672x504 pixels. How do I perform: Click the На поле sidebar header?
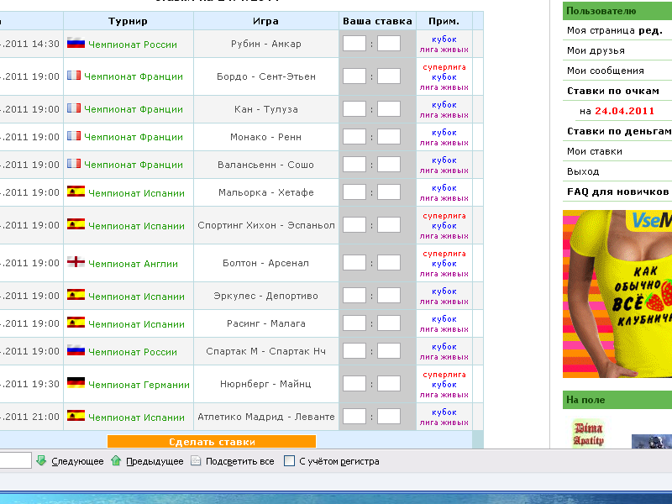[617, 400]
